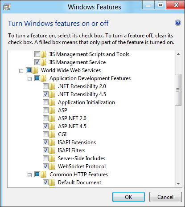Click the folder icon beside Common HTTP Features
Screen dimensions: 185x207
pos(43,175)
